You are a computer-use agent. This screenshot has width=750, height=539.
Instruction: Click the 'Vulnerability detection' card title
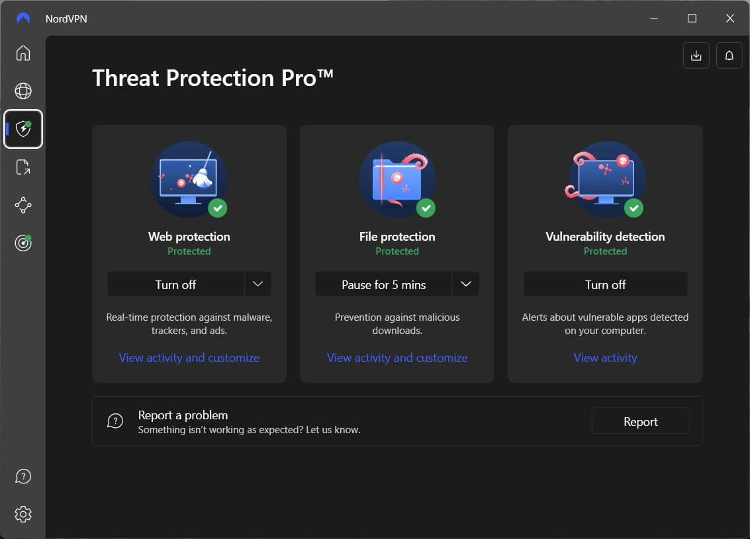605,237
